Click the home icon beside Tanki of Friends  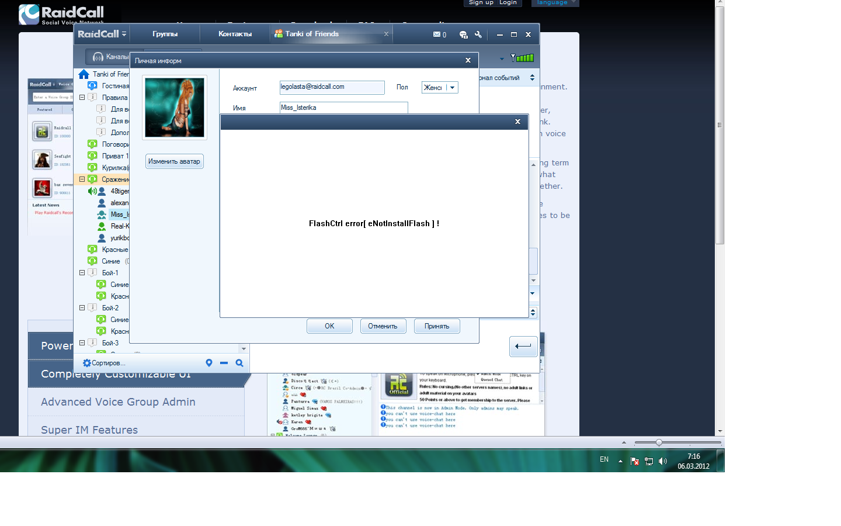tap(84, 74)
